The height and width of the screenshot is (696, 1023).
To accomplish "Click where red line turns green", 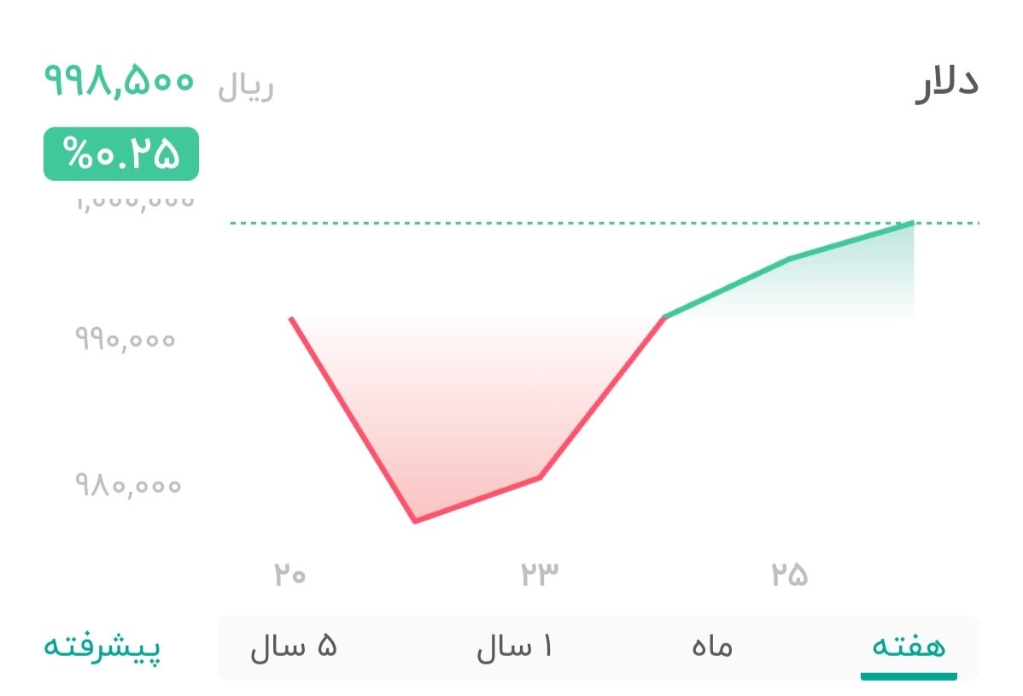I will click(664, 317).
